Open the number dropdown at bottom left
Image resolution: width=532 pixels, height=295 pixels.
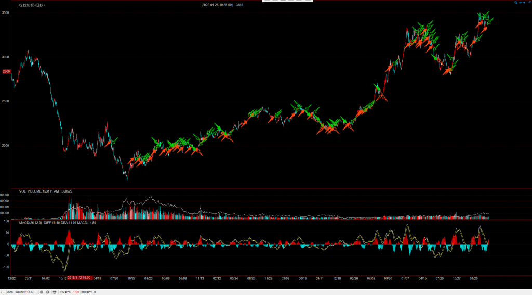click(x=3, y=292)
